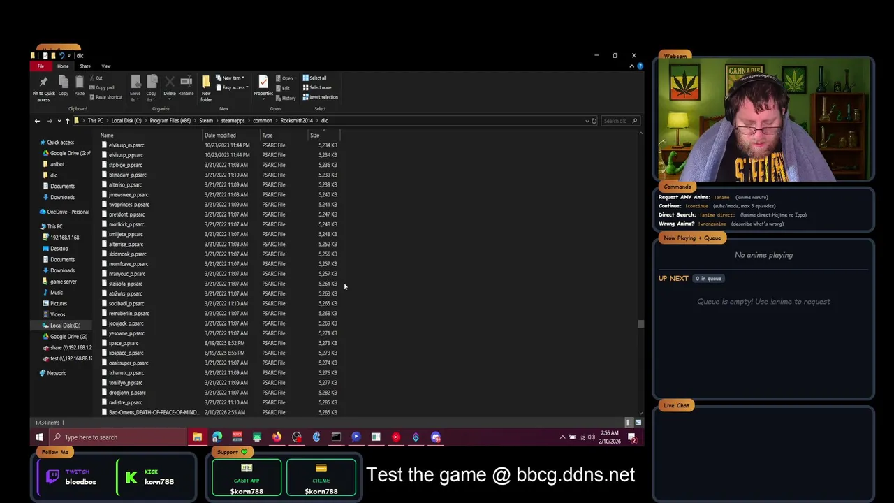
Task: Click the Rename icon in Organize group
Action: [186, 82]
